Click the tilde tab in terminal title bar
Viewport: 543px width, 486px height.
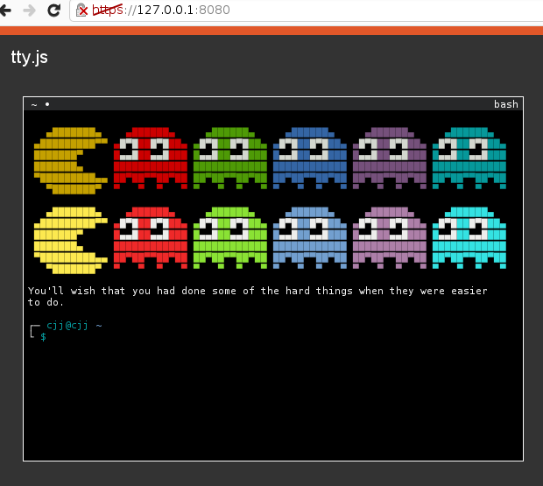[34, 104]
